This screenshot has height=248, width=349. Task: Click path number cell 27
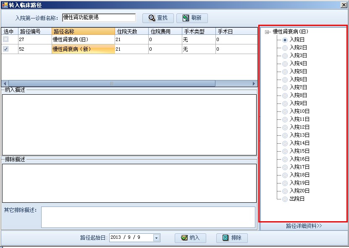coord(35,39)
